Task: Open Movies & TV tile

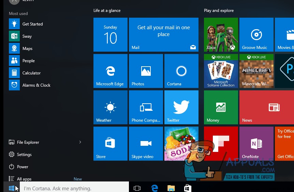Action: click(x=284, y=35)
